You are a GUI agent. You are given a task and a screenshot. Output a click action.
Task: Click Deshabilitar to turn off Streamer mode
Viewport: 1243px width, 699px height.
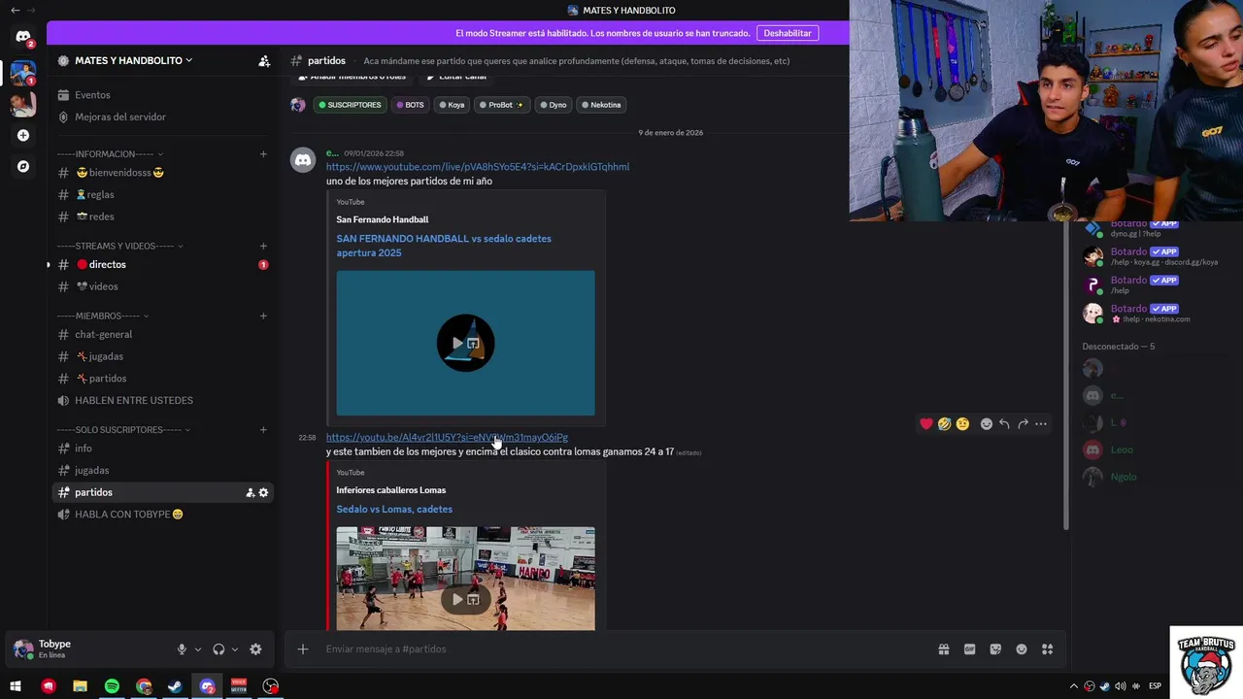(x=788, y=33)
